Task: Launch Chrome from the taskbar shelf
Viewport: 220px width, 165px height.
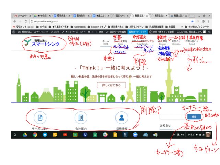Action: point(35,135)
